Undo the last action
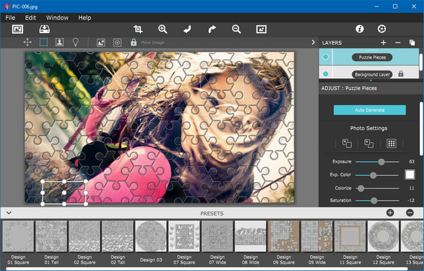Image resolution: width=424 pixels, height=271 pixels. point(187,29)
